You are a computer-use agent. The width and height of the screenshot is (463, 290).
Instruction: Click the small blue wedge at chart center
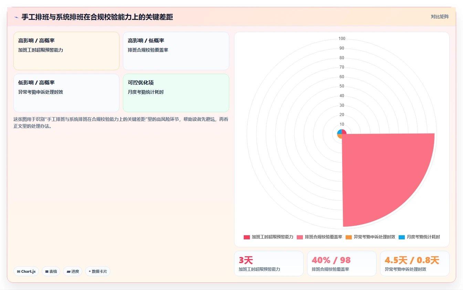pyautogui.click(x=340, y=132)
